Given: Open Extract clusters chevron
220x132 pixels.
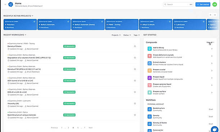Looking at the screenshot, I should pos(212,63).
